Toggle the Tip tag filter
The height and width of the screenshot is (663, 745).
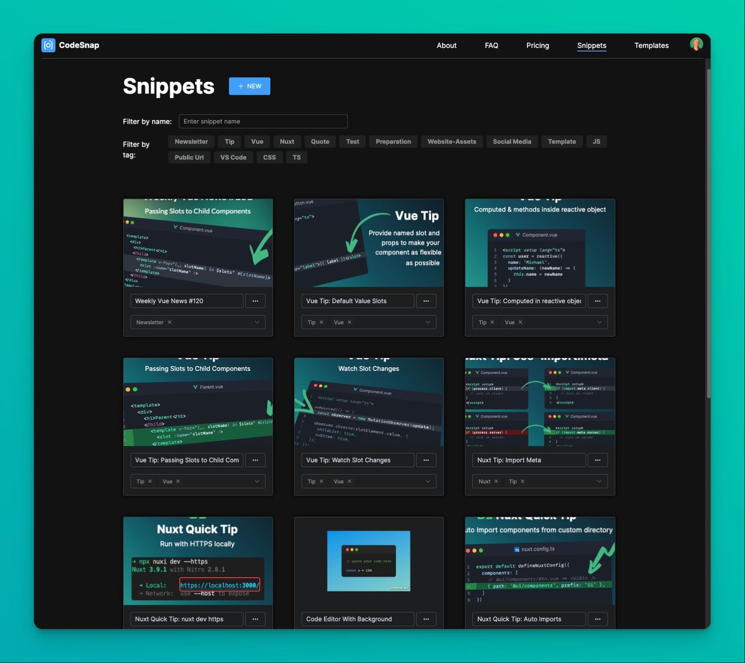coord(230,141)
